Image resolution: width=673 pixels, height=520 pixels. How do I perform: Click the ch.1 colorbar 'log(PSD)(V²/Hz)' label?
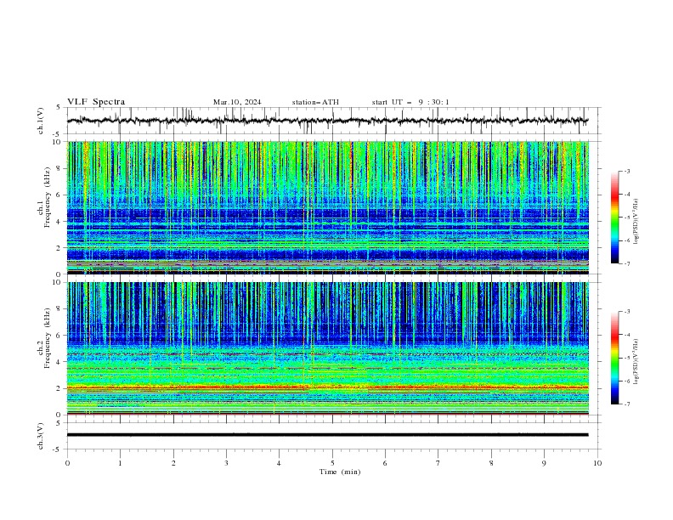(636, 222)
